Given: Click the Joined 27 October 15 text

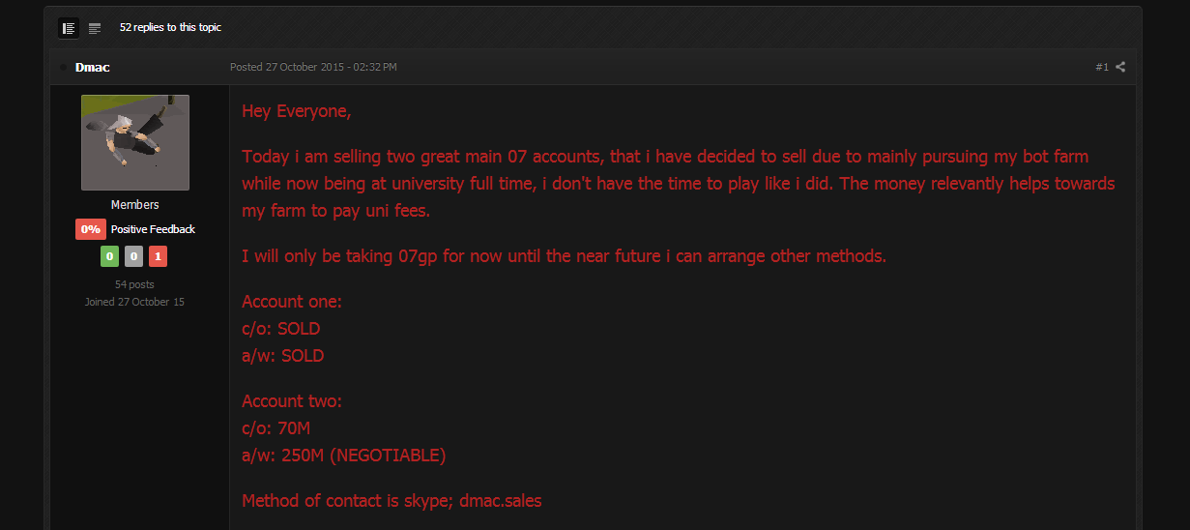Looking at the screenshot, I should pos(134,302).
